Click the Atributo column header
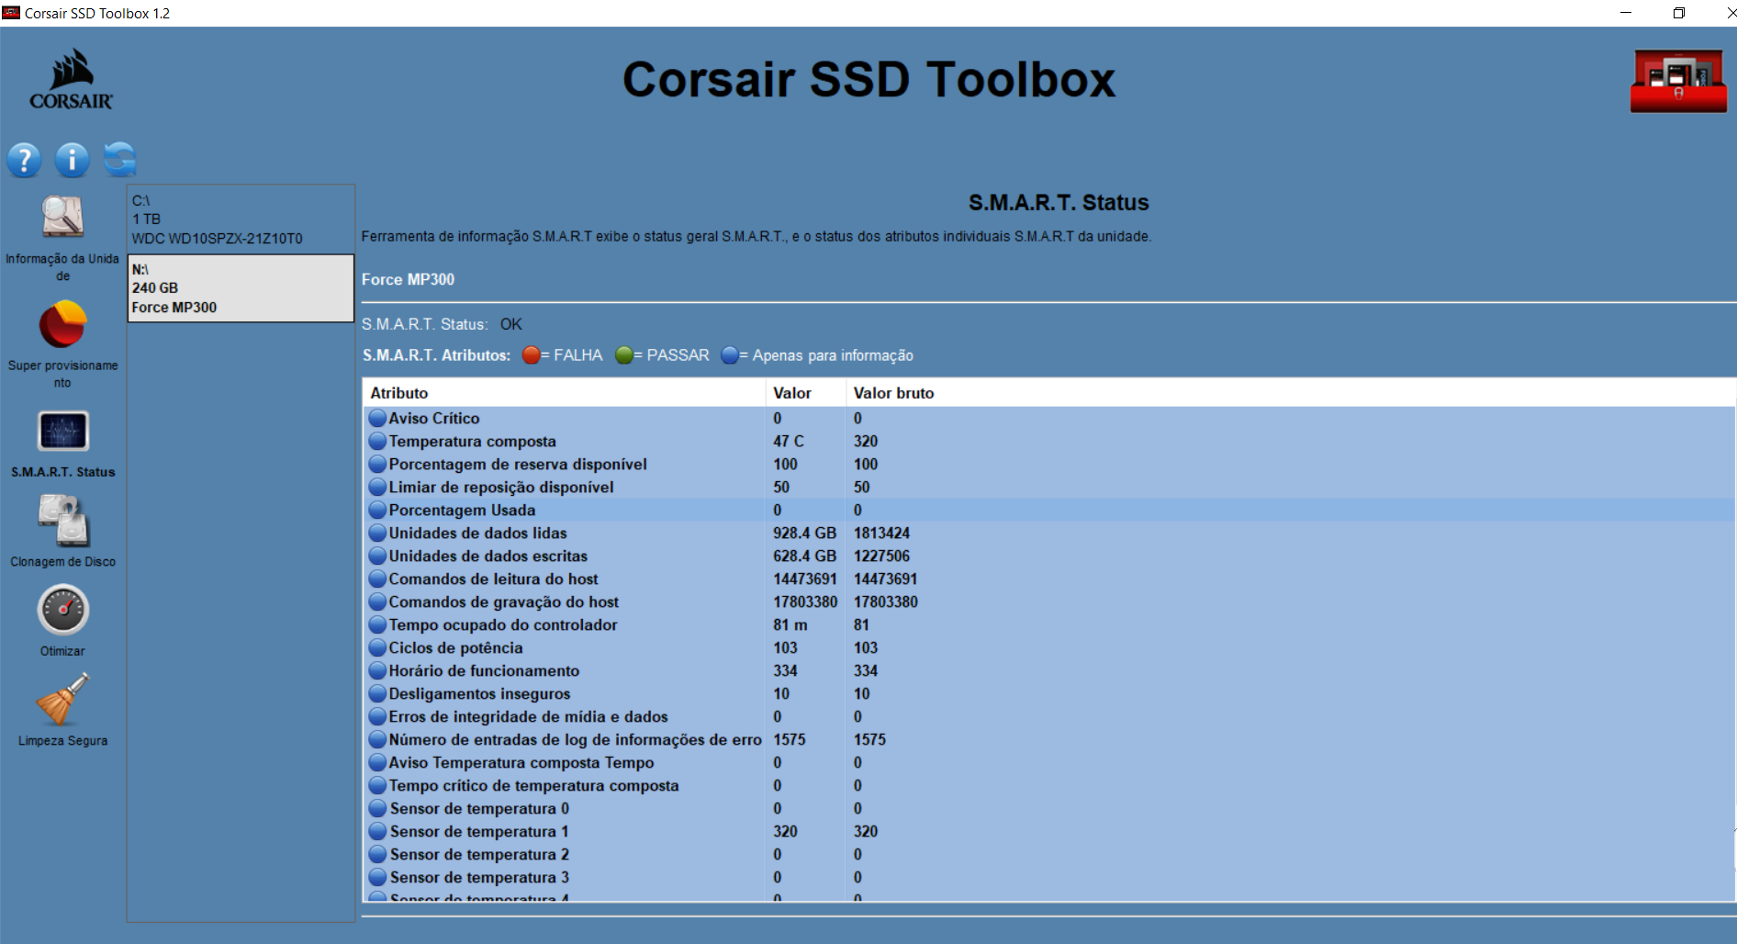Viewport: 1737px width, 944px height. [x=564, y=393]
